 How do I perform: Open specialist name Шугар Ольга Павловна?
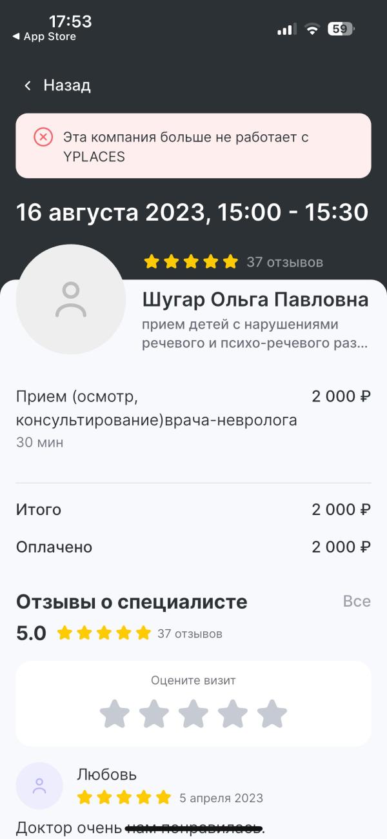[255, 300]
